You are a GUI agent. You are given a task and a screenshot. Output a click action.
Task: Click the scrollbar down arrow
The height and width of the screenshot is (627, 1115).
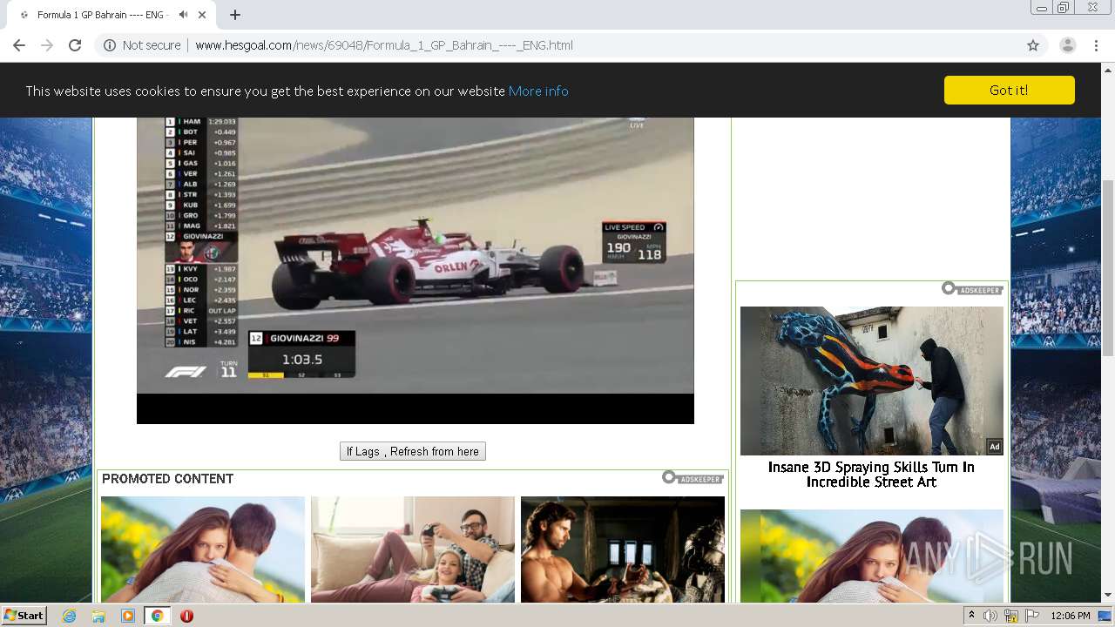click(1108, 596)
